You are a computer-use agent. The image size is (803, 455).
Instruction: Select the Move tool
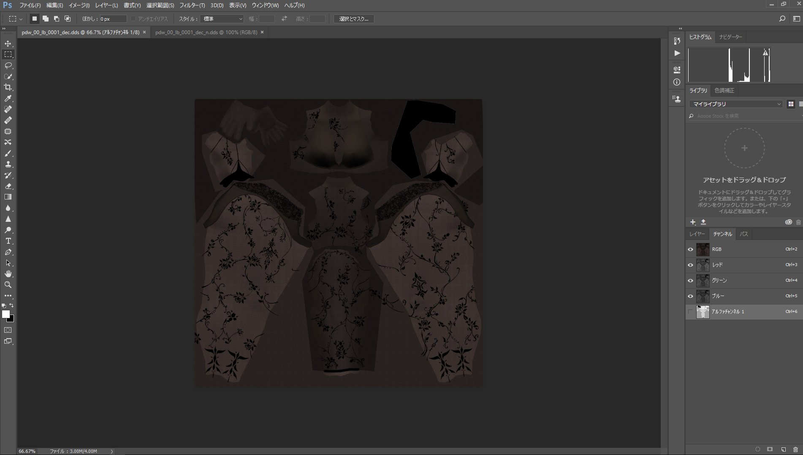[8, 43]
